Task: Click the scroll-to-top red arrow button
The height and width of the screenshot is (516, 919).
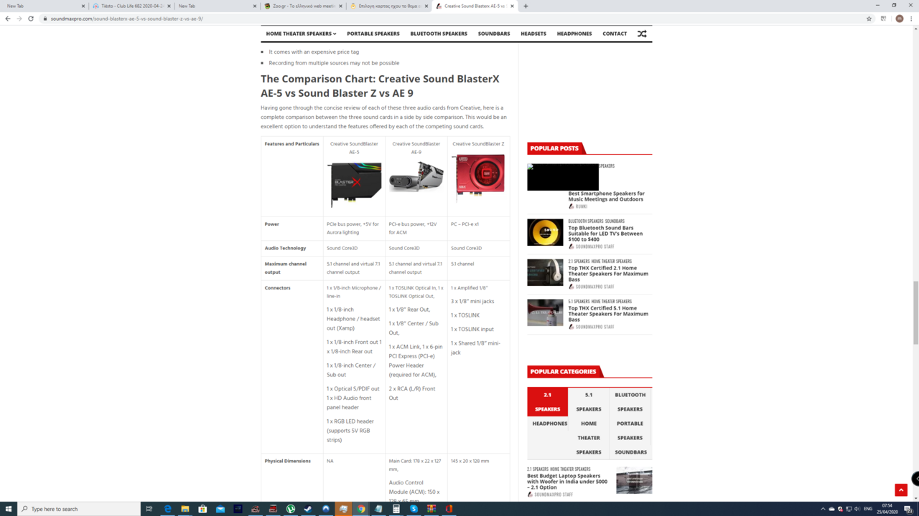Action: click(x=901, y=490)
